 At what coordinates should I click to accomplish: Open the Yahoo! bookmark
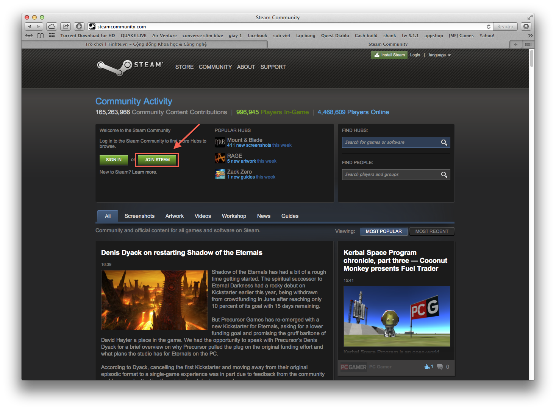[487, 36]
